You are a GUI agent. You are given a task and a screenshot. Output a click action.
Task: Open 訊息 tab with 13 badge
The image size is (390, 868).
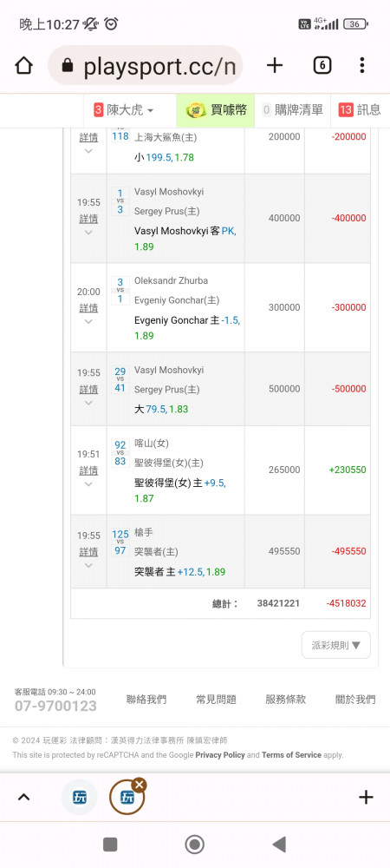360,110
